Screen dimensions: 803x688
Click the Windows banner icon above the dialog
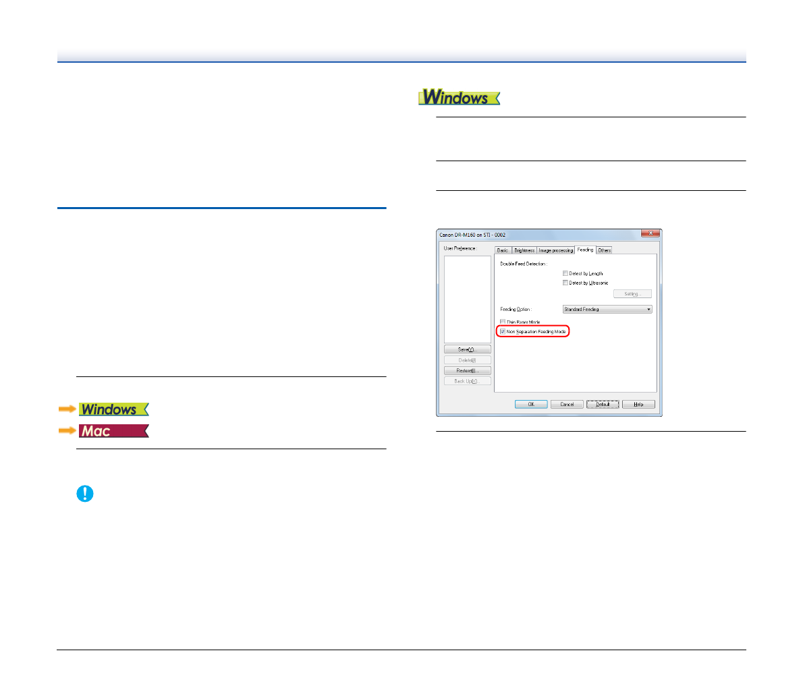pyautogui.click(x=459, y=98)
